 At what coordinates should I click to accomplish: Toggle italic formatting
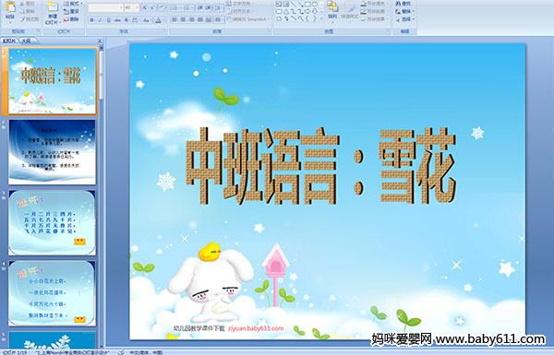pyautogui.click(x=101, y=20)
